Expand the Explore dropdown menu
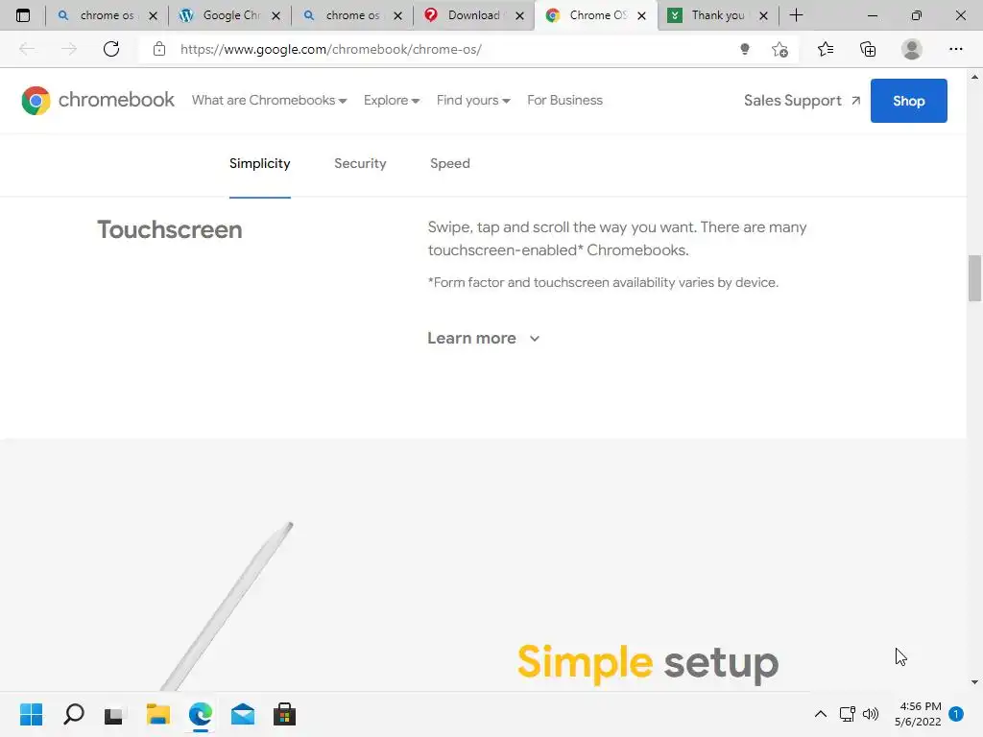This screenshot has width=983, height=737. click(392, 100)
